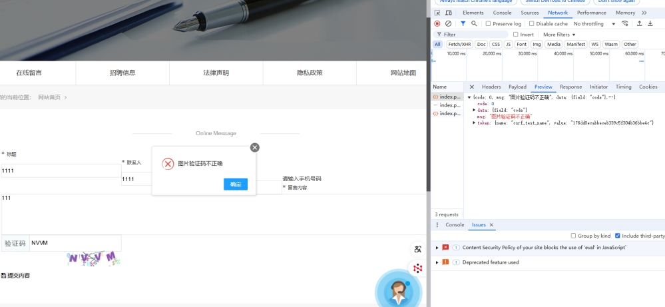Image resolution: width=665 pixels, height=307 pixels.
Task: Click the submit icon beside 提交内容
Action: pyautogui.click(x=3, y=276)
